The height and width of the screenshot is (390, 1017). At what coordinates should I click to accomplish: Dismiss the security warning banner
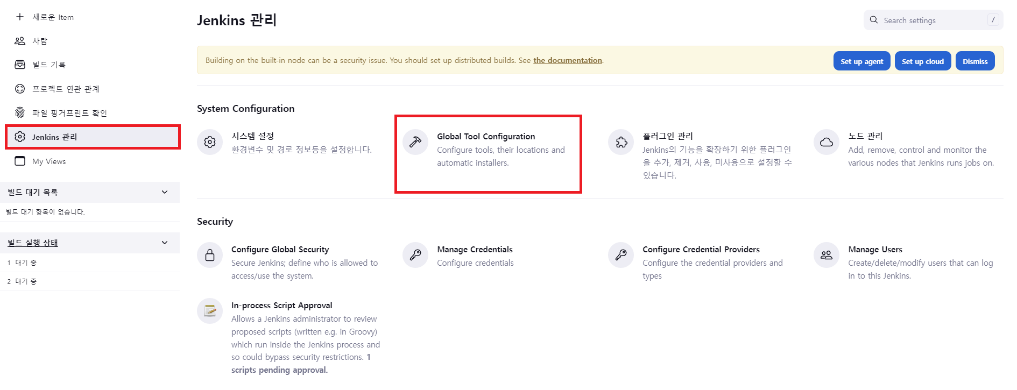[975, 61]
